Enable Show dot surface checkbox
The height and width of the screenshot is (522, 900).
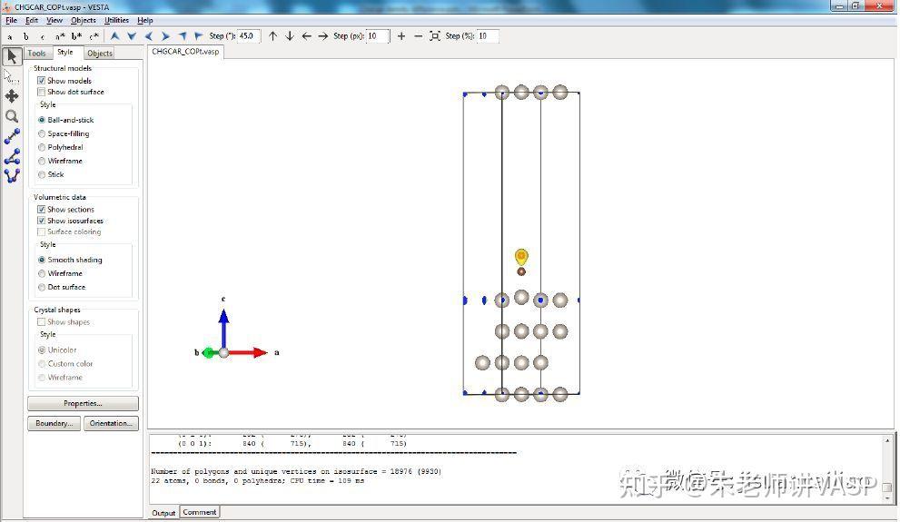pos(42,92)
